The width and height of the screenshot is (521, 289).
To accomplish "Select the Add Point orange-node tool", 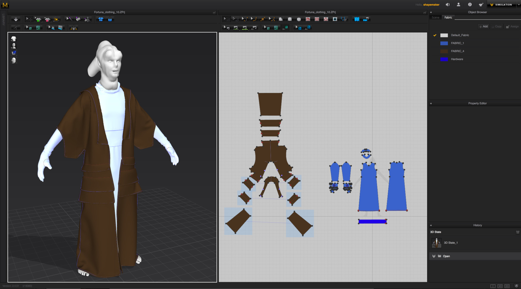I will 262,19.
